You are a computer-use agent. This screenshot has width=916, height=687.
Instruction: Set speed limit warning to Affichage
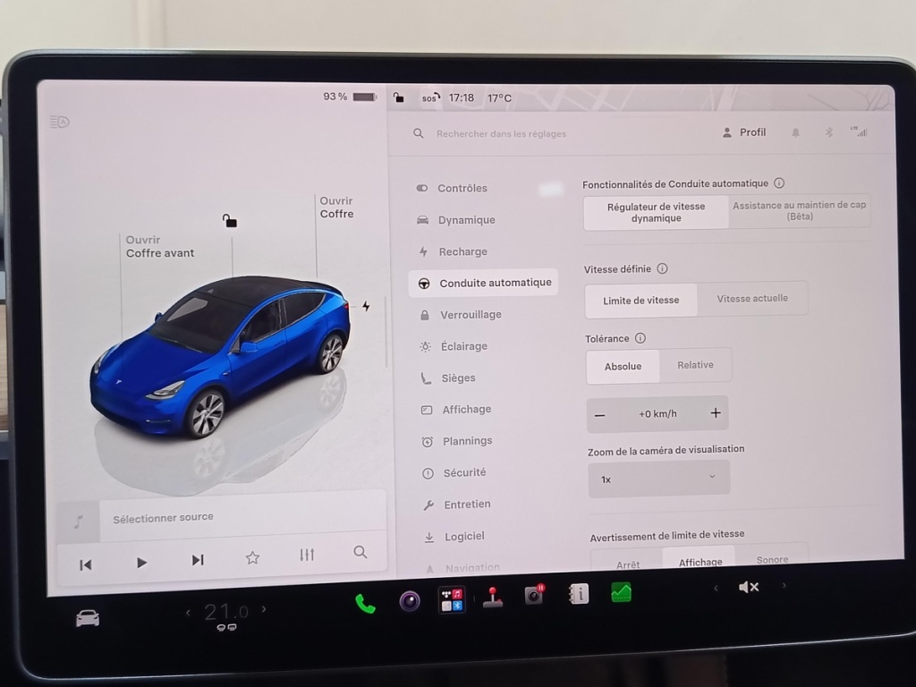[700, 560]
